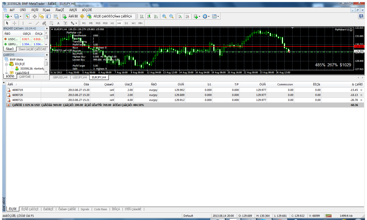Select BMF-Meta root in Navigator

coord(14,60)
